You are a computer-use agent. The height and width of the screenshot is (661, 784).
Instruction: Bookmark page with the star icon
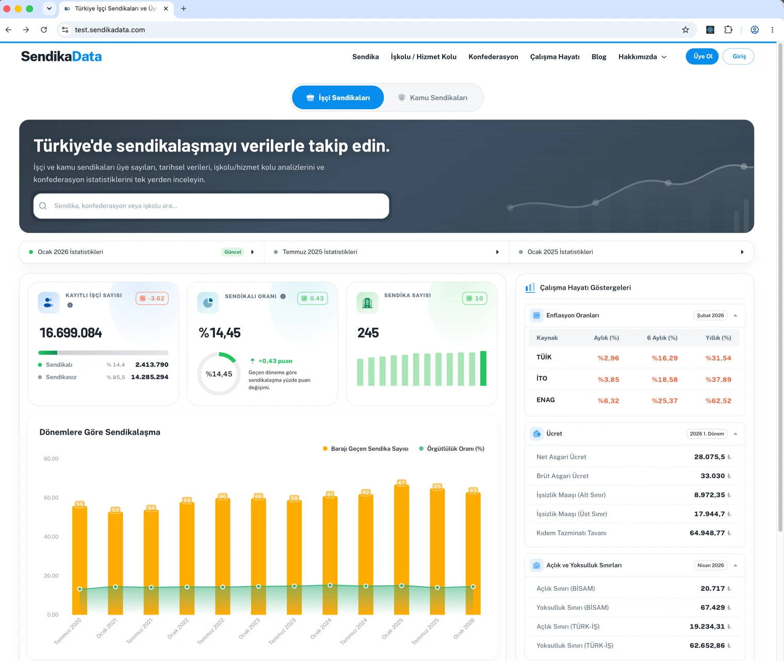coord(685,30)
